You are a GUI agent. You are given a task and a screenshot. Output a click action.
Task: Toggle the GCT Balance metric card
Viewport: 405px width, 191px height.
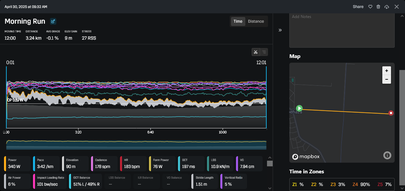(x=85, y=181)
